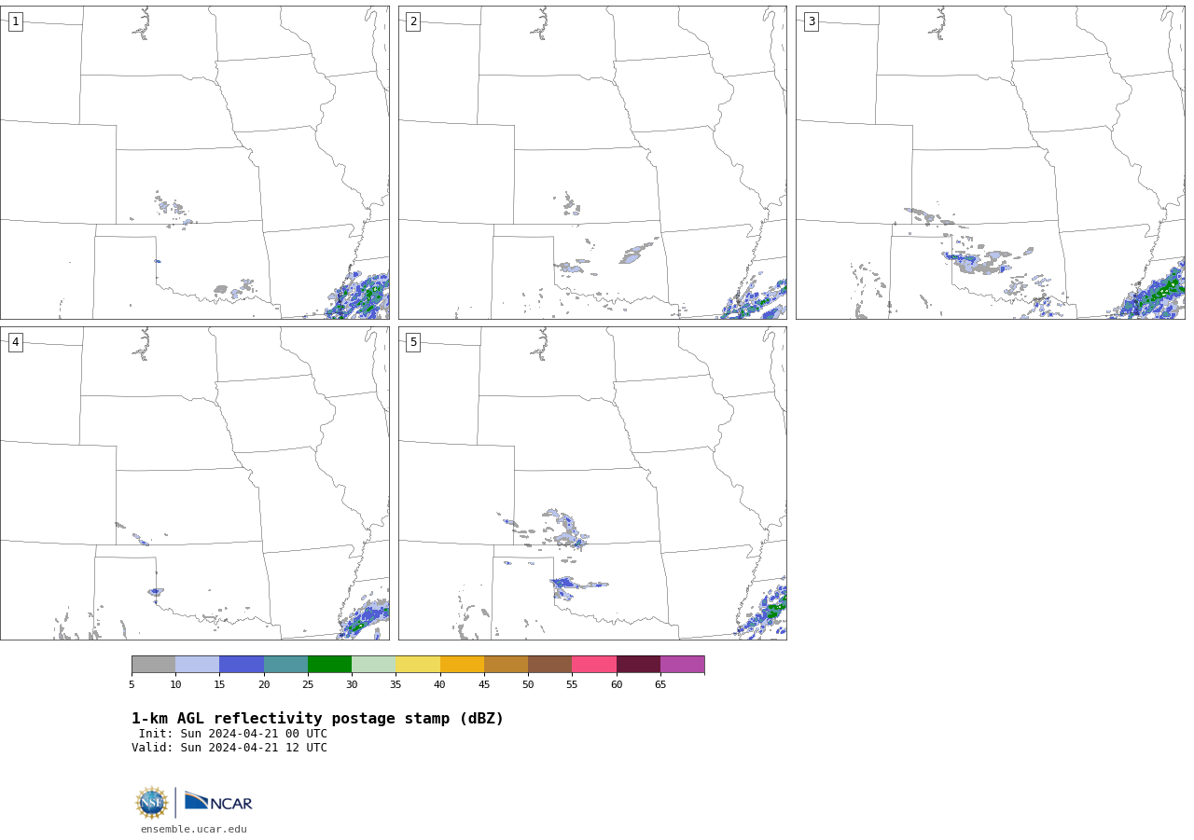Select the tan 45-50 dBZ swatch
Screen dimensions: 1194x840
coord(506,664)
